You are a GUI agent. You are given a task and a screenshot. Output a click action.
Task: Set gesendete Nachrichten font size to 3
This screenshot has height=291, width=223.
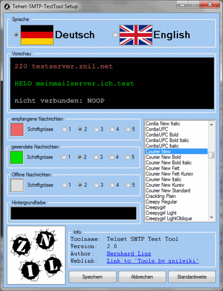coord(96,157)
